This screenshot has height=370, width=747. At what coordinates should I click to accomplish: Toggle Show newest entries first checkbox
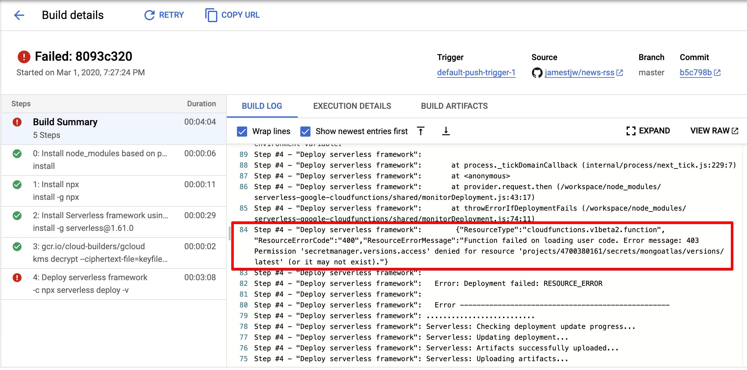(x=305, y=131)
